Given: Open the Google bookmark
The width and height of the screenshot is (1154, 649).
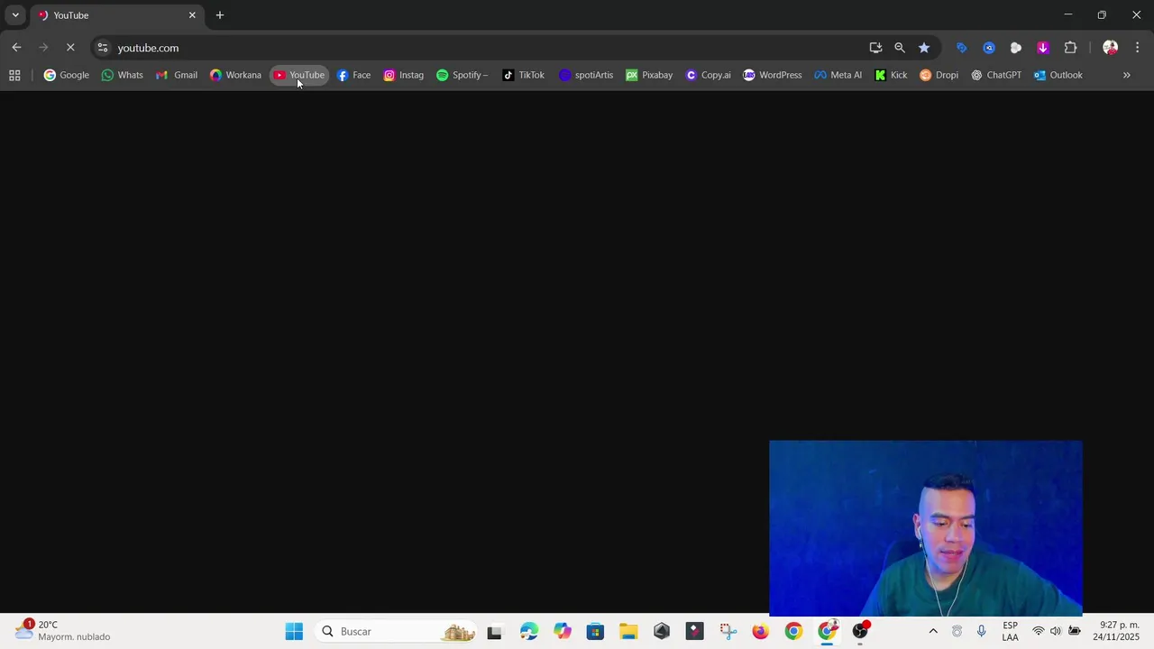Looking at the screenshot, I should coord(67,75).
